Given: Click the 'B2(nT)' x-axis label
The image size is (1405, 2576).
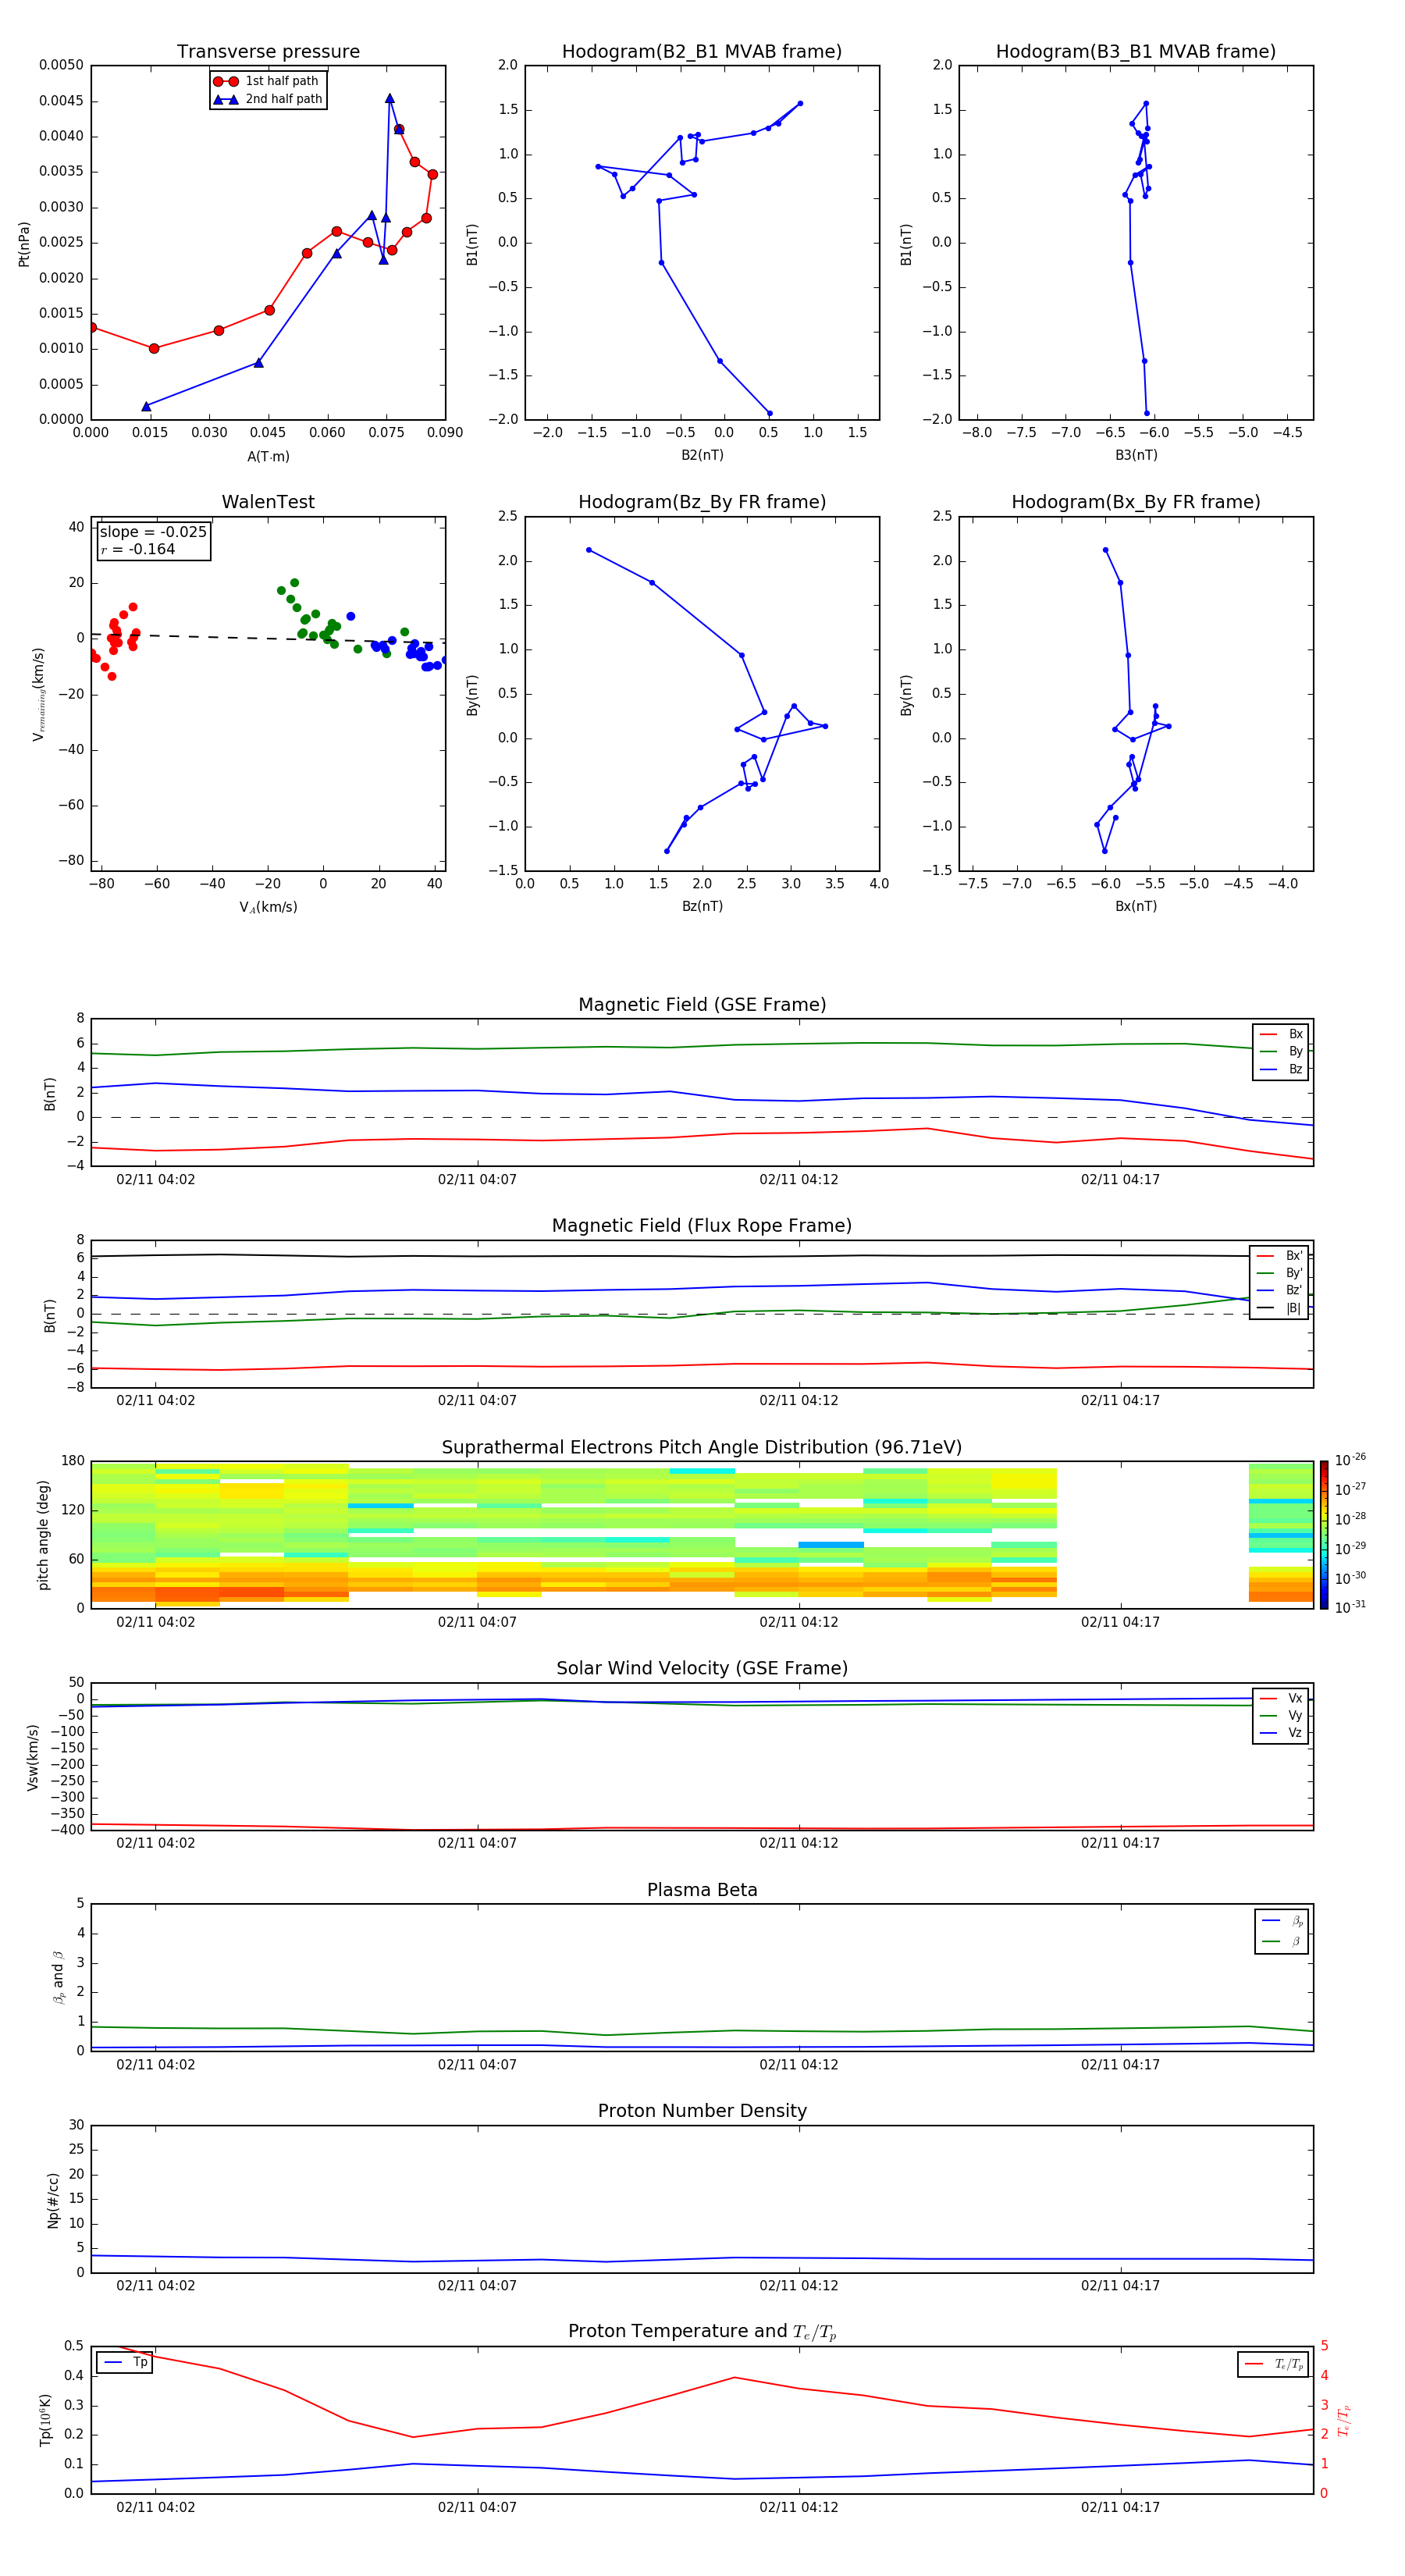Looking at the screenshot, I should (x=702, y=455).
